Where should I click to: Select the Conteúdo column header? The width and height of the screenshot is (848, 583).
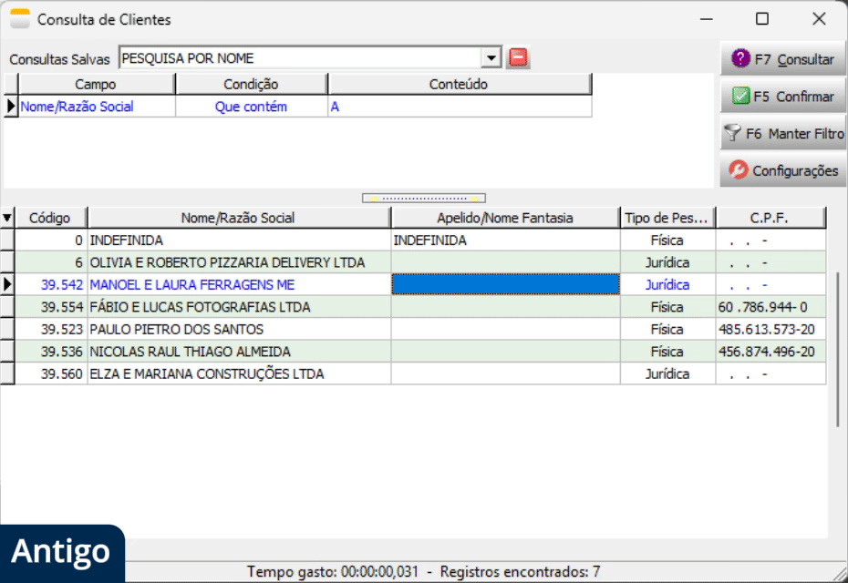[x=459, y=85]
